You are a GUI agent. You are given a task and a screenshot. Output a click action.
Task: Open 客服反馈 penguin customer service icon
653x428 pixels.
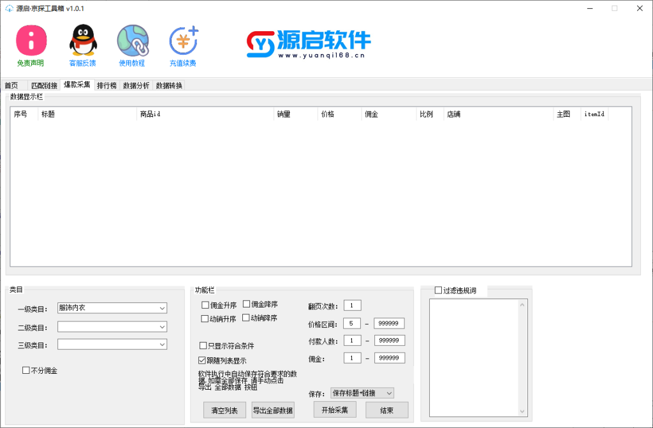coord(82,41)
